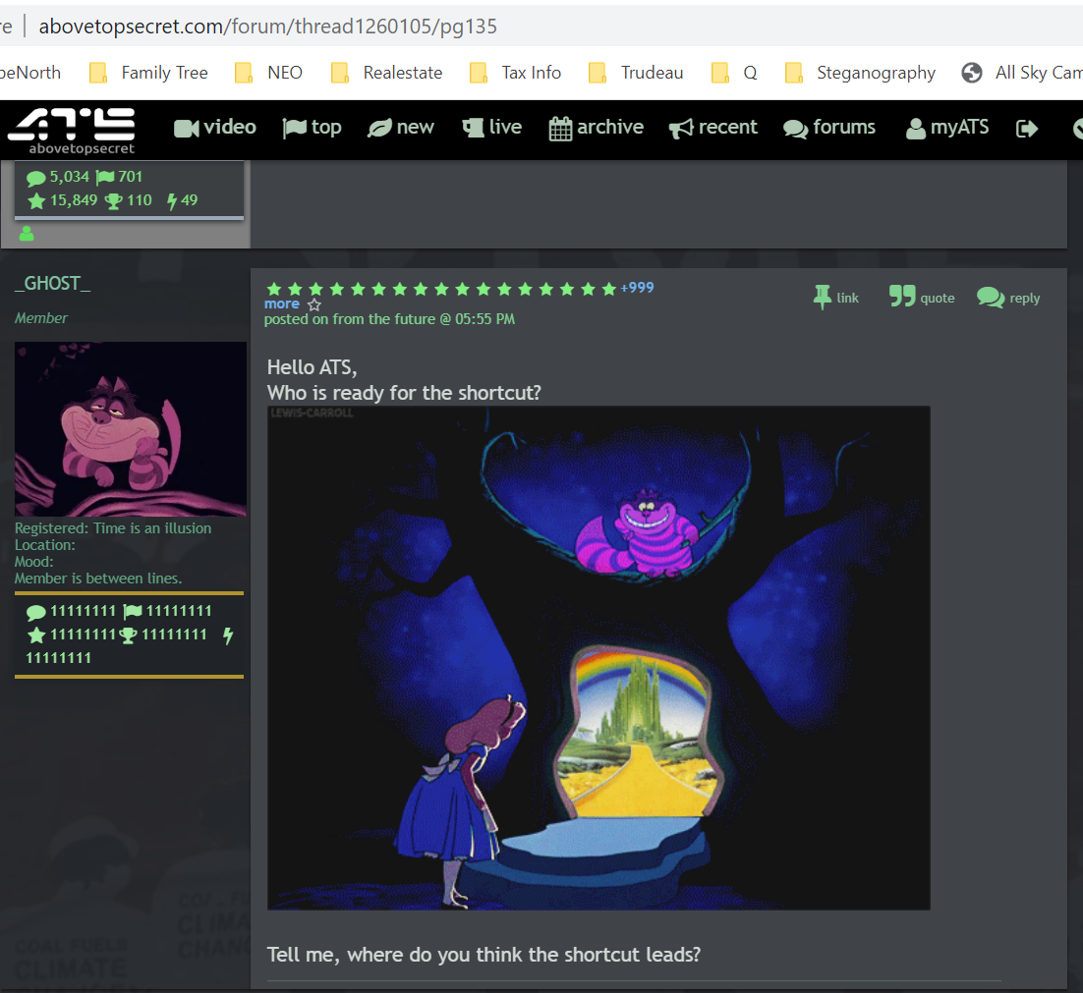The height and width of the screenshot is (993, 1083).
Task: Open the archive menu item
Action: coord(597,128)
